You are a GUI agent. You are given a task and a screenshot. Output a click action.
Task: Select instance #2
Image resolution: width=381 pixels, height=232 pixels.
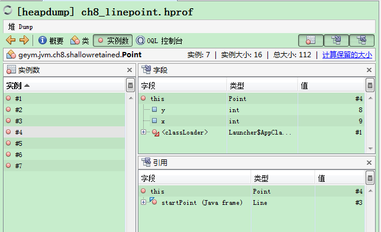(x=64, y=110)
